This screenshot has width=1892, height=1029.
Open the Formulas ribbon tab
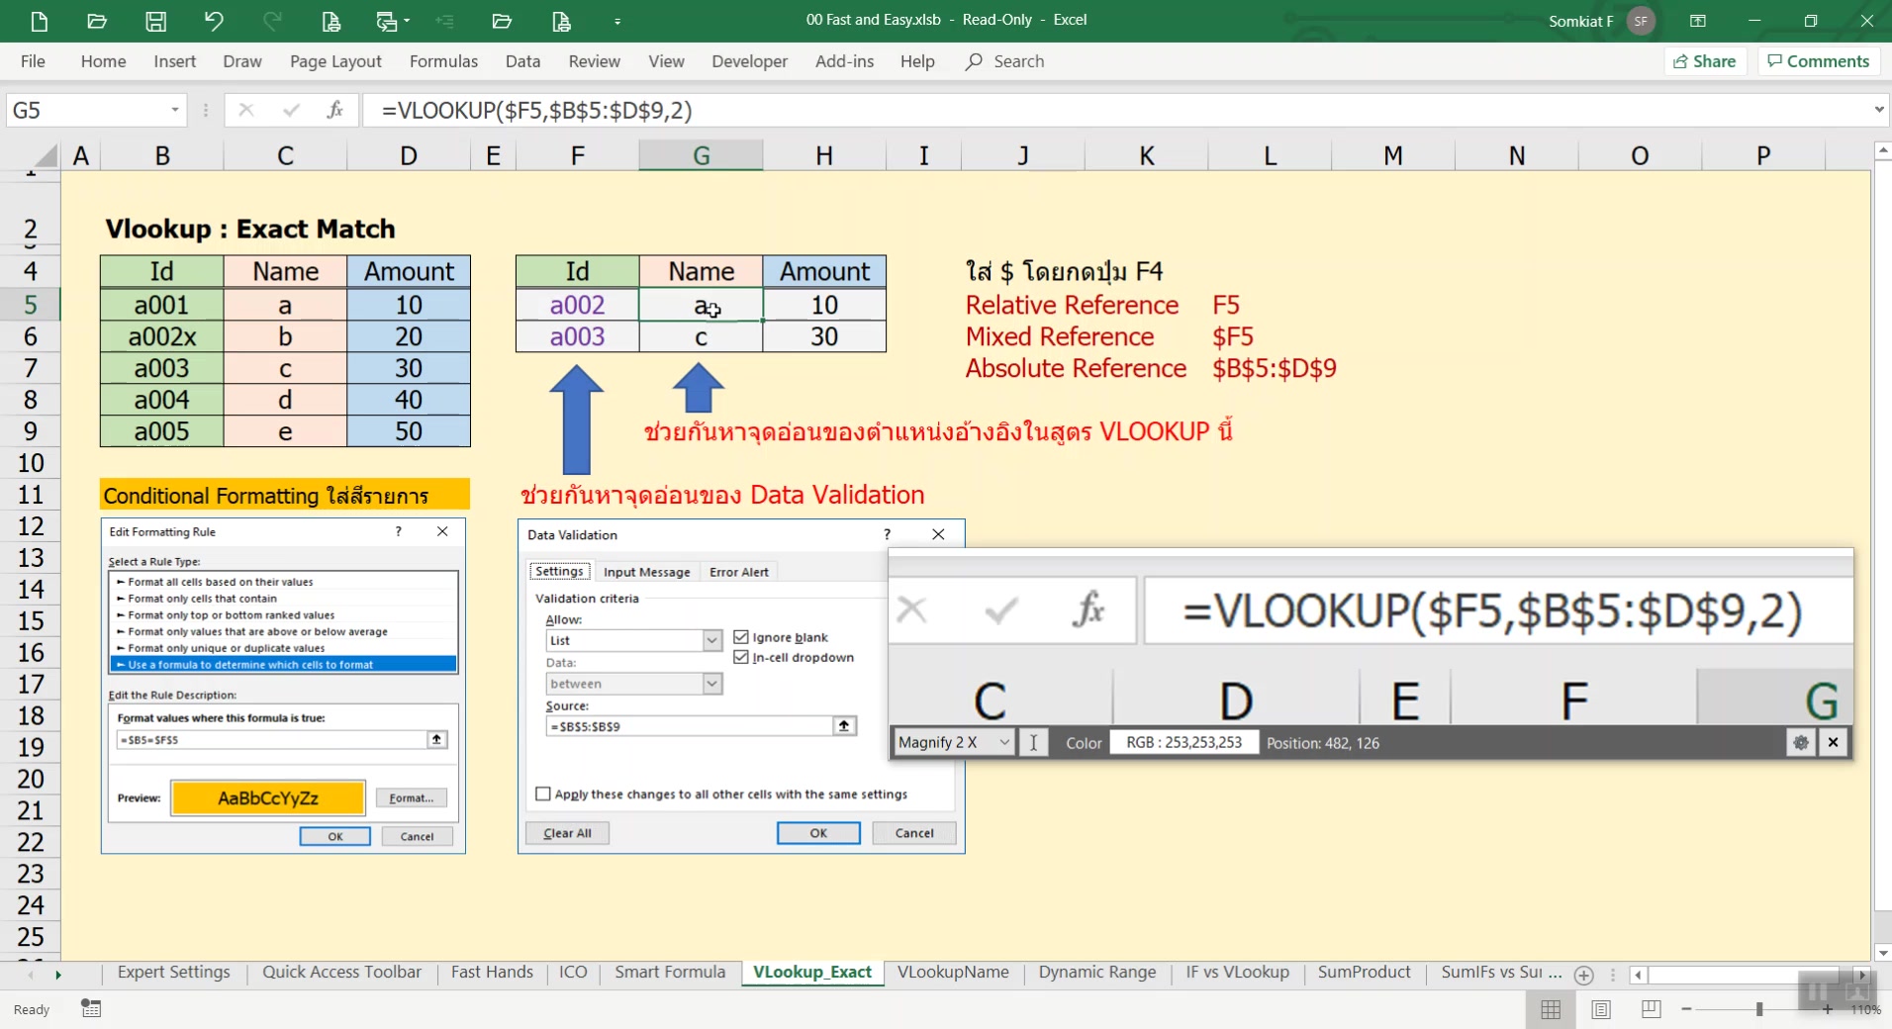click(x=443, y=61)
